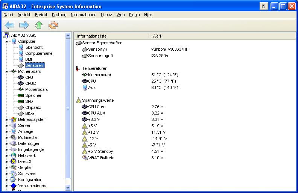The image size is (298, 193).
Task: Click the SPD memory module icon
Action: [x=21, y=101]
